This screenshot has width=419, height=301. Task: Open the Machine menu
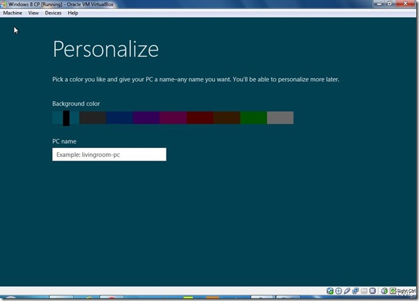(x=12, y=12)
